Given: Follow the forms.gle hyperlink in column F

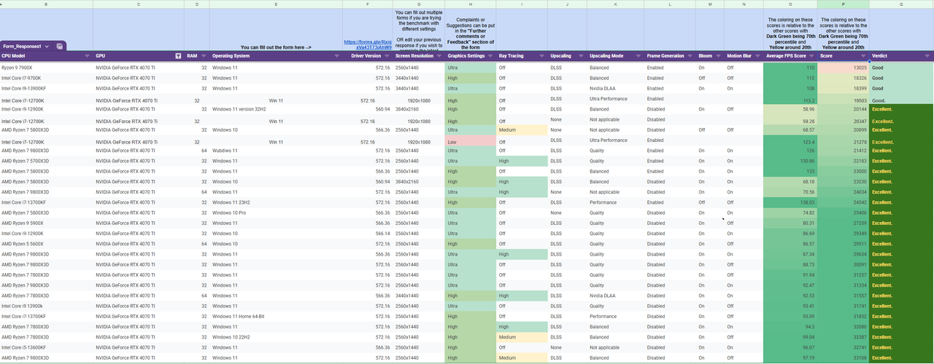Looking at the screenshot, I should click(x=368, y=44).
